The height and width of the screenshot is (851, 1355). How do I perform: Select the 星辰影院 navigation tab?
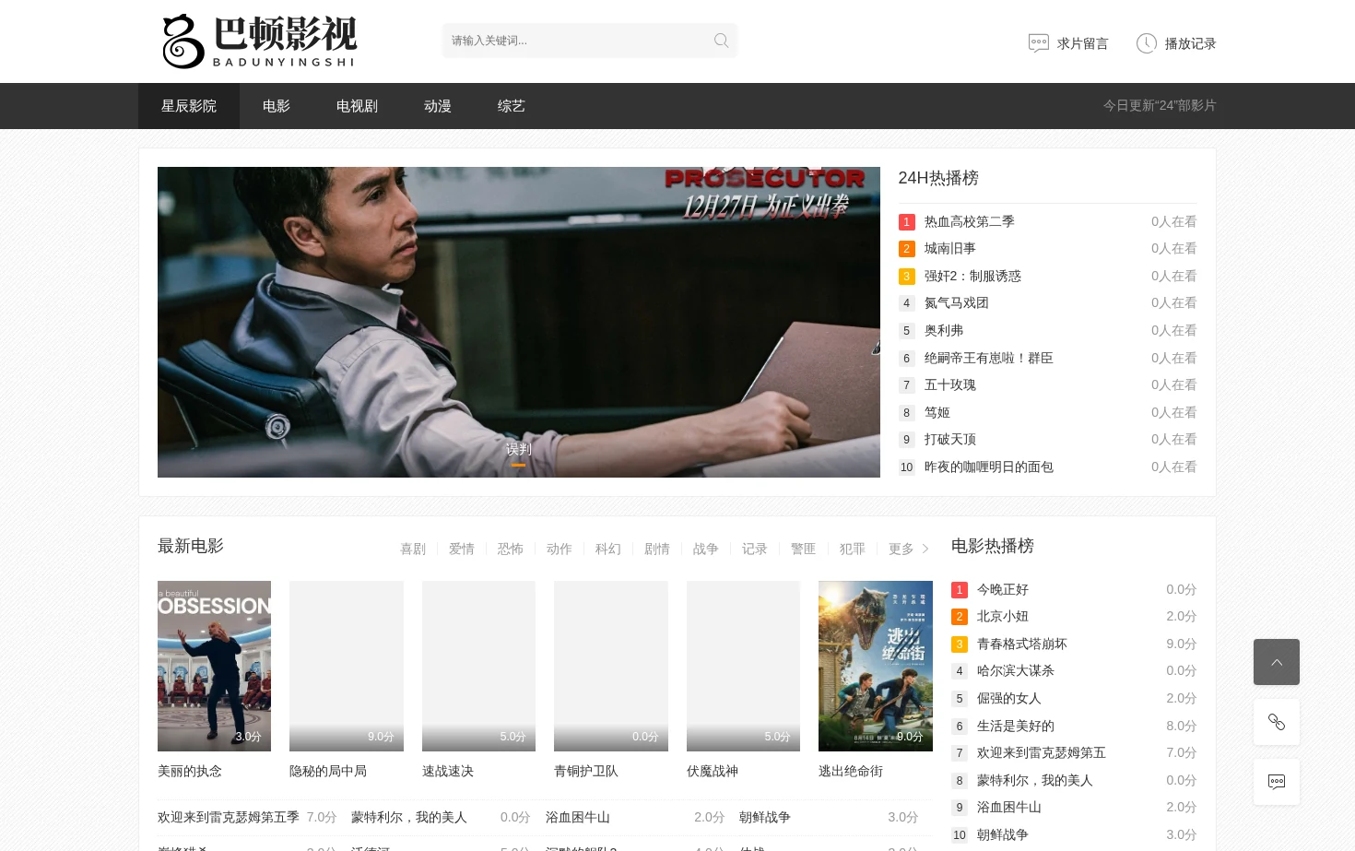pos(189,106)
